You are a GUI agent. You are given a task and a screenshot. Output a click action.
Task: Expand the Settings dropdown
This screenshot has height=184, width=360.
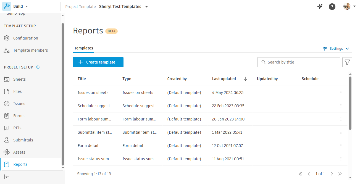tap(336, 49)
